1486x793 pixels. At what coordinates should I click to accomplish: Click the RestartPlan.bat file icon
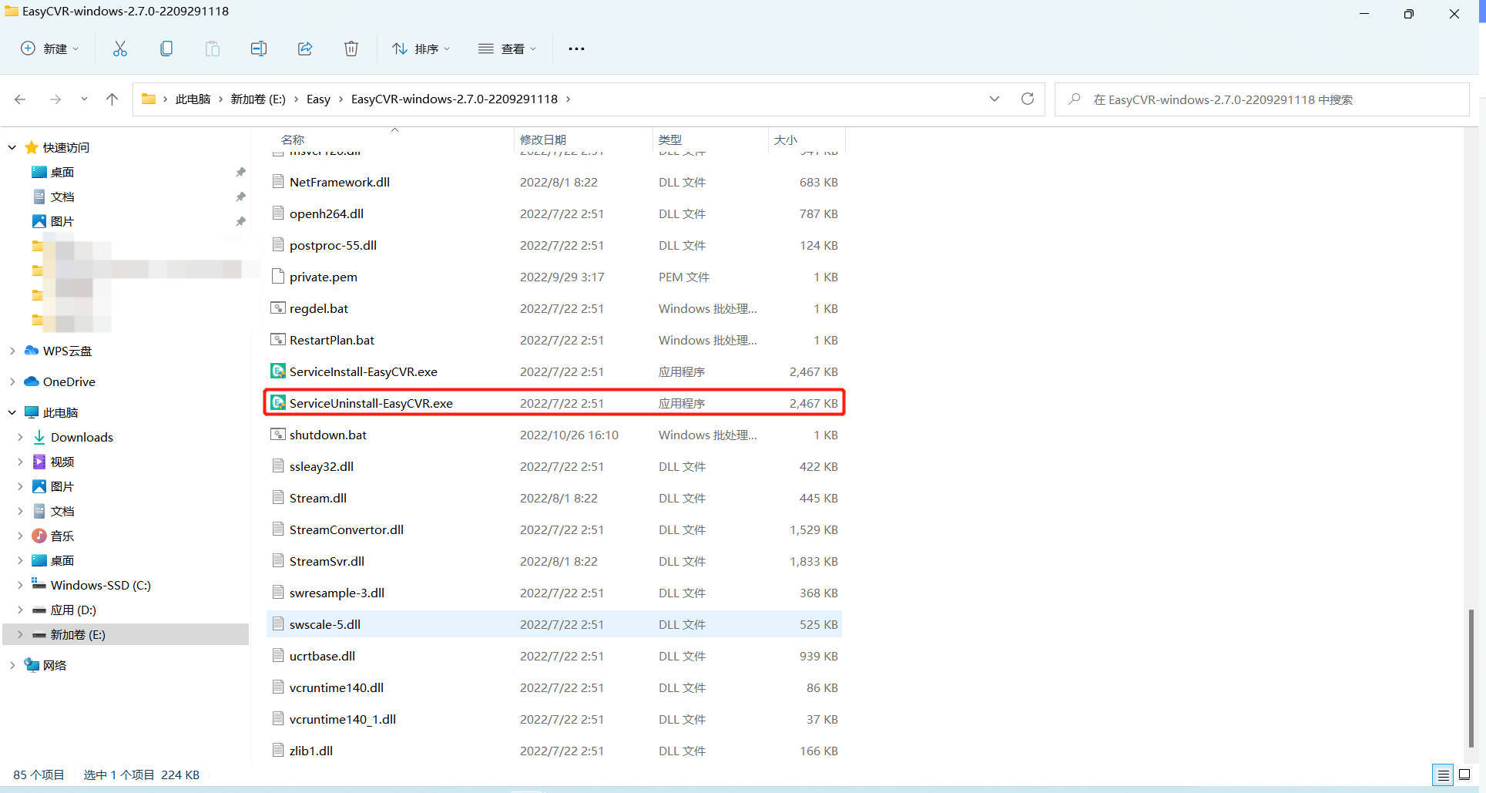[x=278, y=340]
